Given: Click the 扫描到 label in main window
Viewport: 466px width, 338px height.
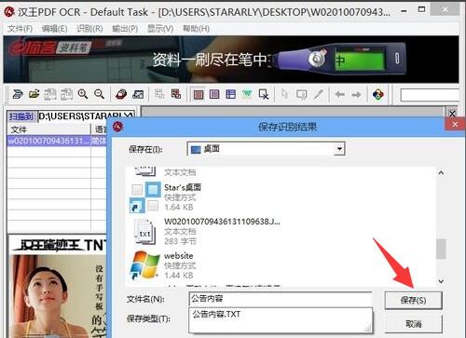Looking at the screenshot, I should pyautogui.click(x=21, y=116).
